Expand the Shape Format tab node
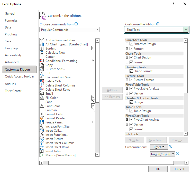Screen dimensions: 191x174 coord(127,71)
